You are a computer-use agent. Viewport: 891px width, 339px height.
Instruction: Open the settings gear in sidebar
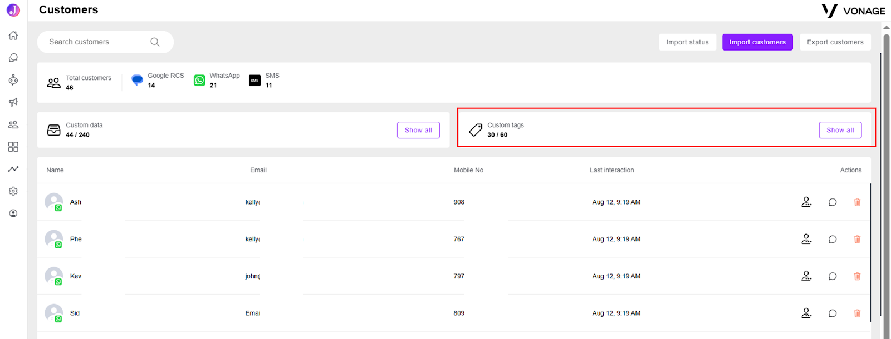(13, 191)
